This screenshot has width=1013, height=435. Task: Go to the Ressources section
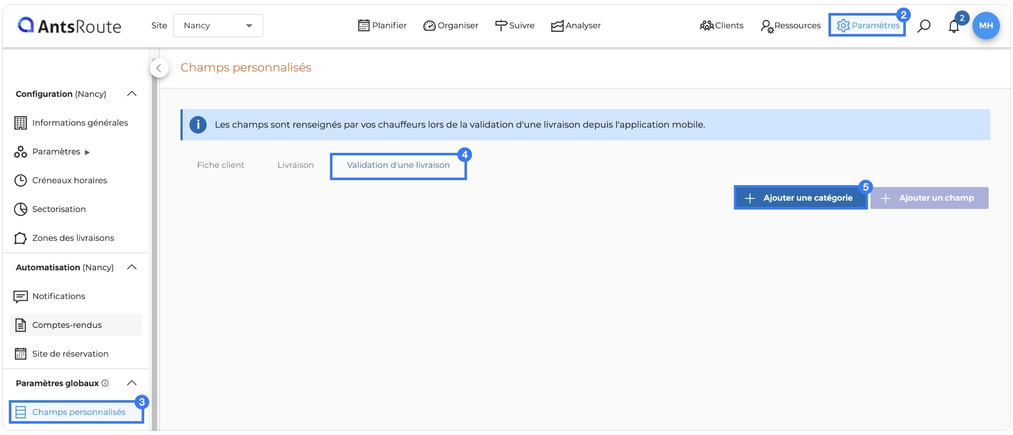click(791, 26)
